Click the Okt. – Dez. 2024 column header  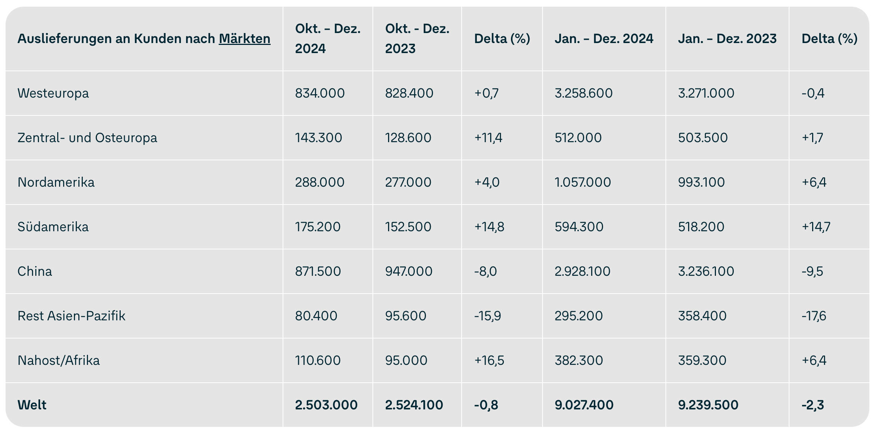[328, 39]
